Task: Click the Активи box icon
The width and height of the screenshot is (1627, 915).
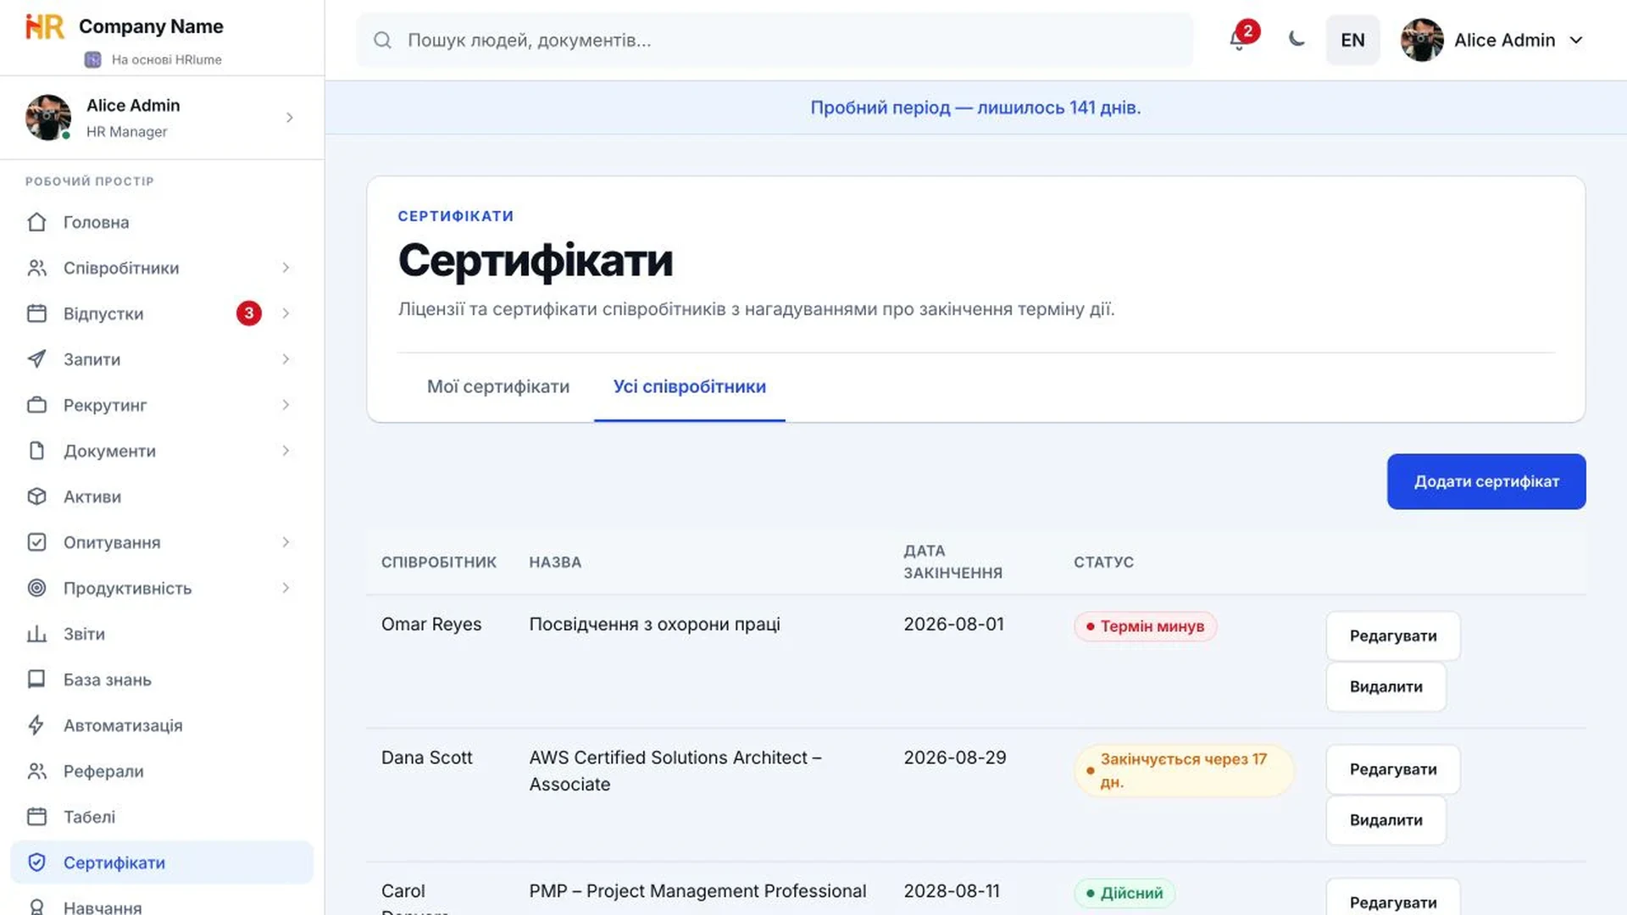Action: (x=36, y=496)
